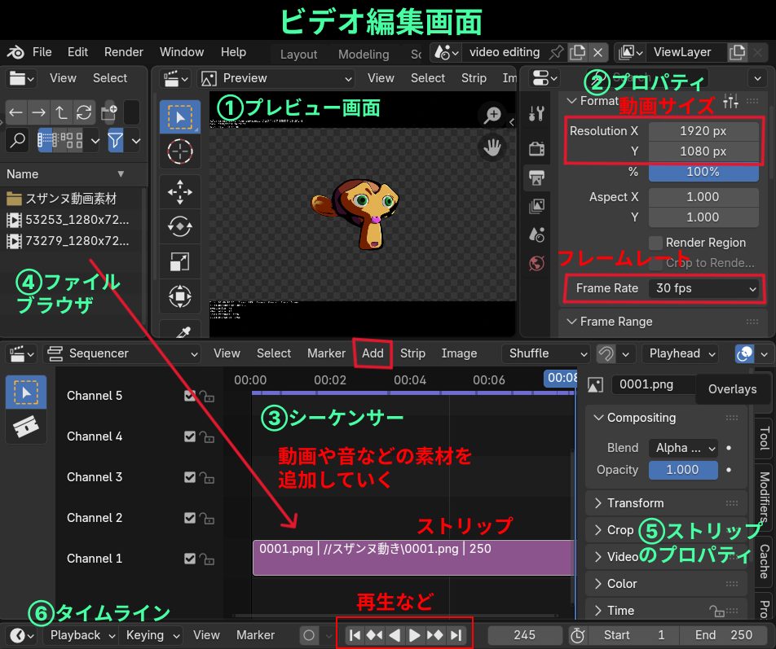
Task: Toggle Channel 5 mute checkbox
Action: click(x=190, y=396)
